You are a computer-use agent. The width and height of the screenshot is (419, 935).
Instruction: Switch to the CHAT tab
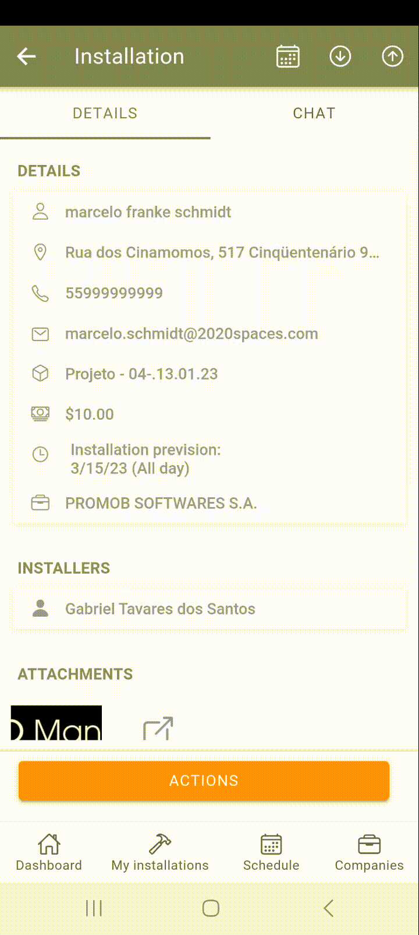pyautogui.click(x=314, y=113)
